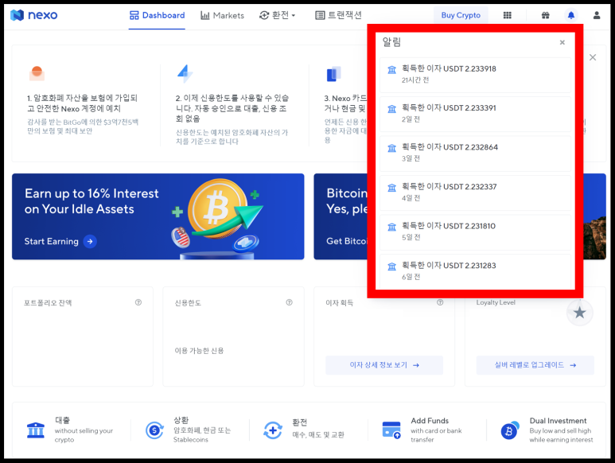Image resolution: width=615 pixels, height=463 pixels.
Task: Open the Dashboard tab
Action: pos(157,15)
